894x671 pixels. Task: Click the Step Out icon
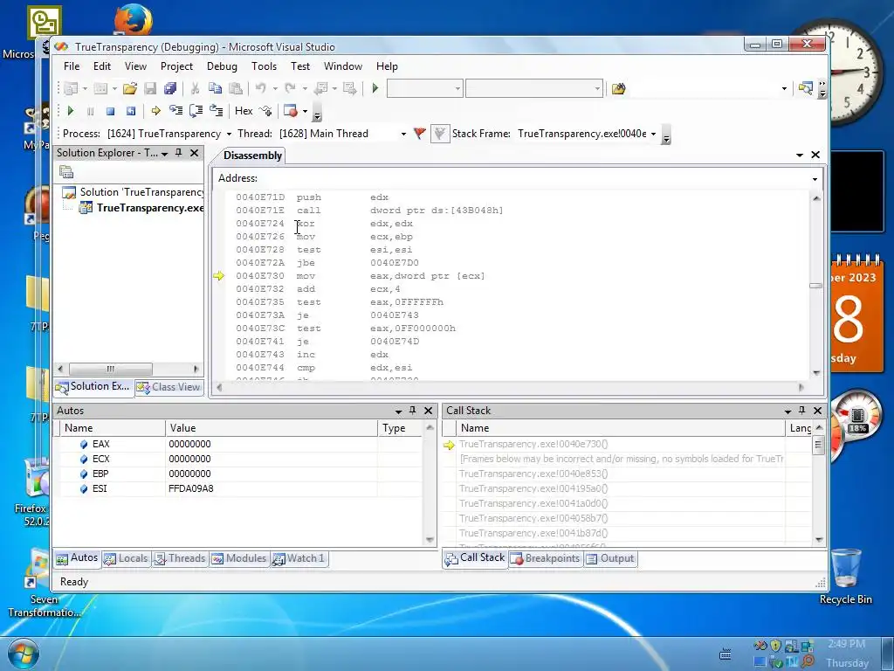coord(217,111)
